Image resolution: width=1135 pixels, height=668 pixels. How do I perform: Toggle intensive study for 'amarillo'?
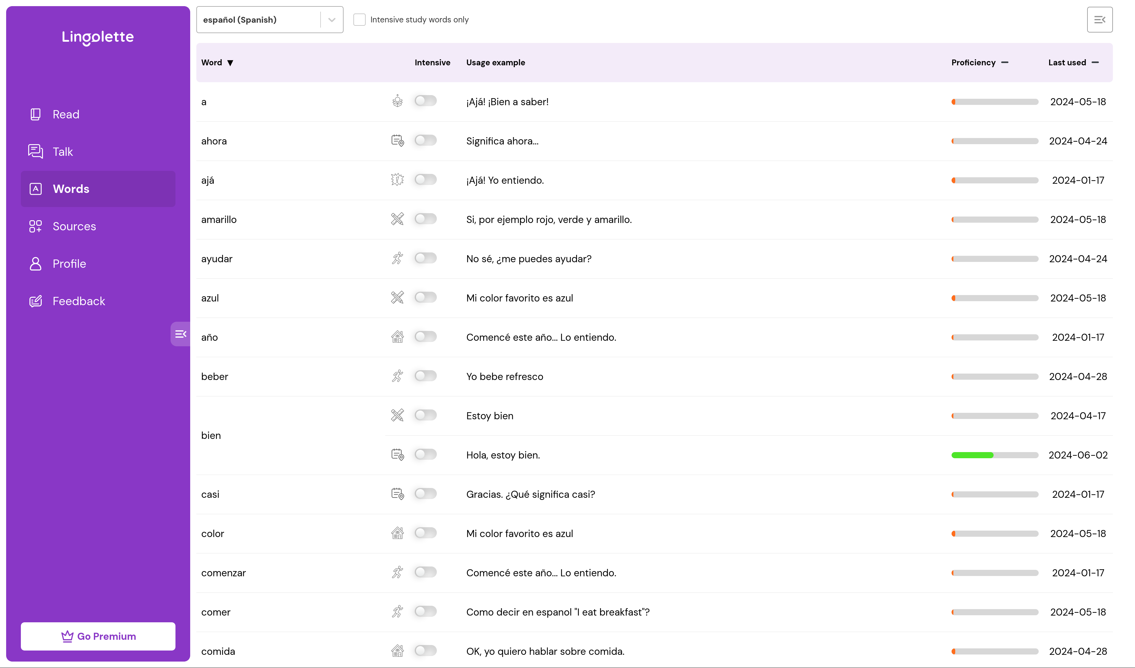425,219
